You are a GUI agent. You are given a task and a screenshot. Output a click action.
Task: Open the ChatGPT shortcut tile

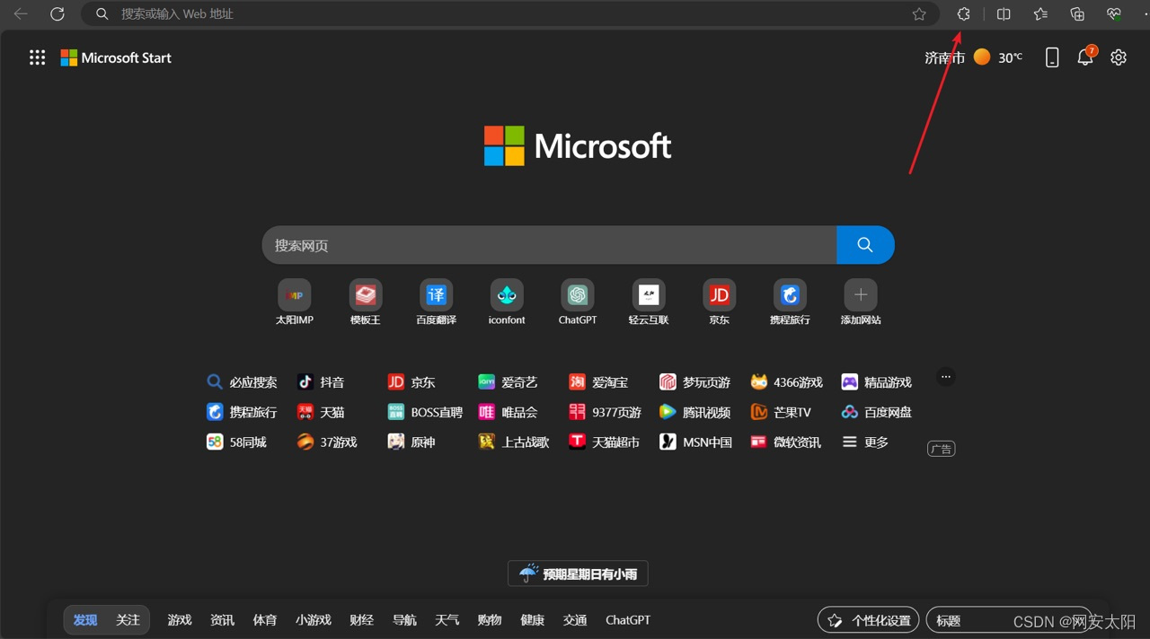click(x=578, y=302)
